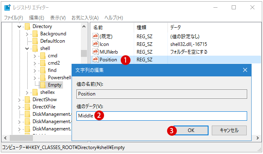Image resolution: width=263 pixels, height=154 pixels.
Task: Close the 文字列の編集 dialog
Action: tap(245, 70)
